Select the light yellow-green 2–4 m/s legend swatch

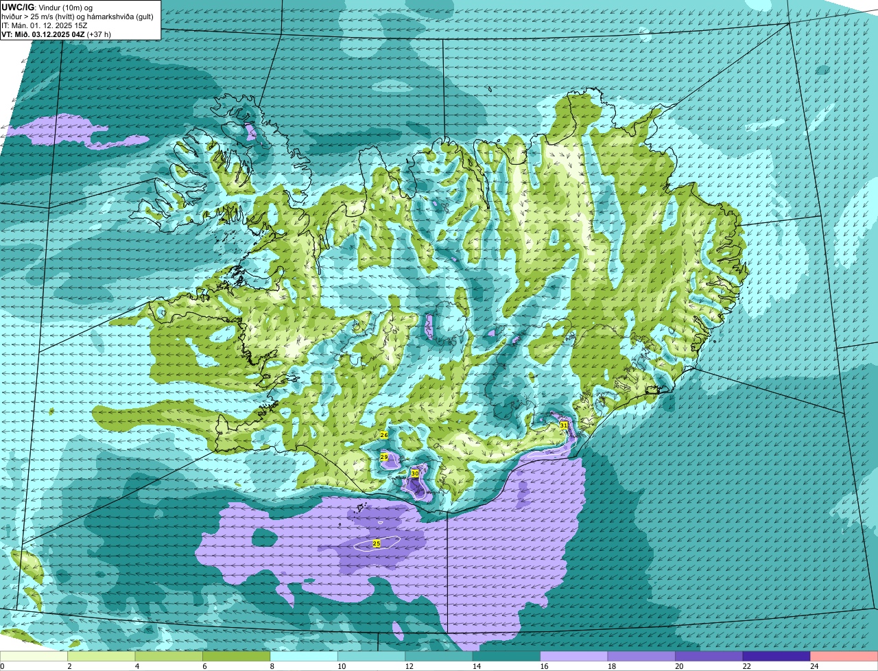(102, 656)
